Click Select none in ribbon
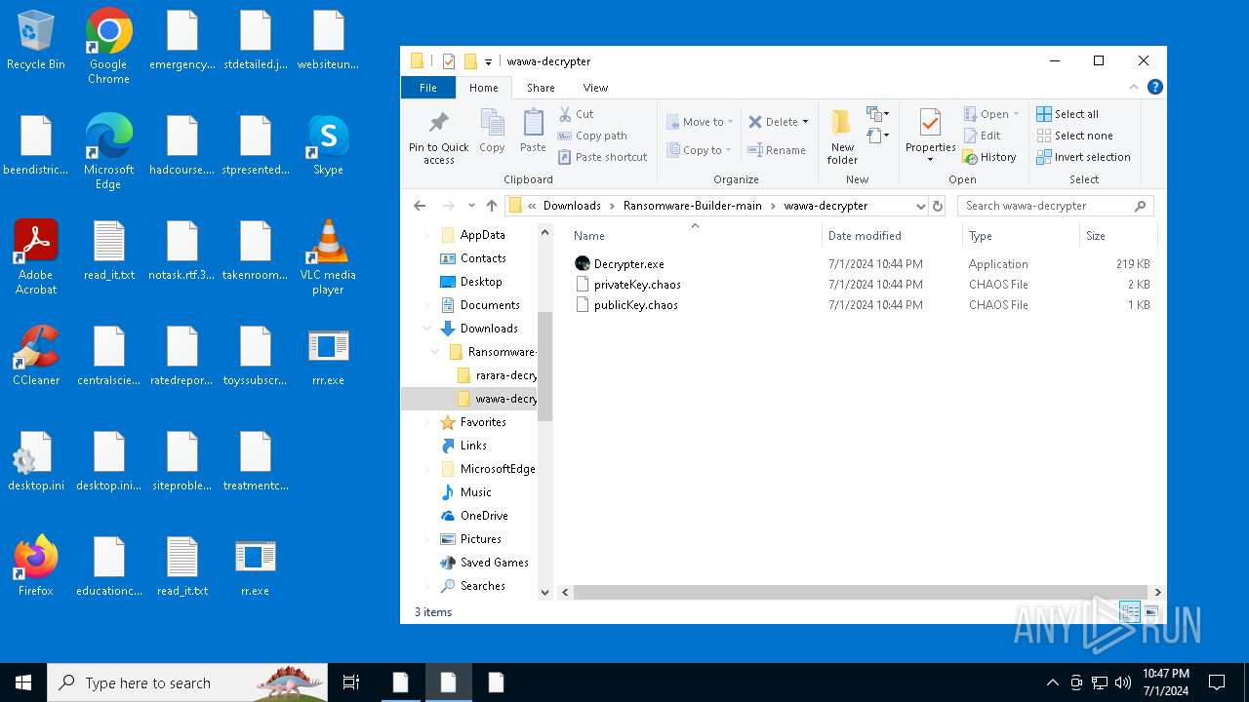The image size is (1249, 702). 1074,136
